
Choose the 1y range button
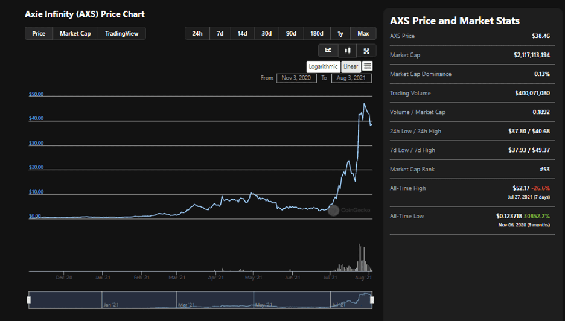(x=340, y=33)
